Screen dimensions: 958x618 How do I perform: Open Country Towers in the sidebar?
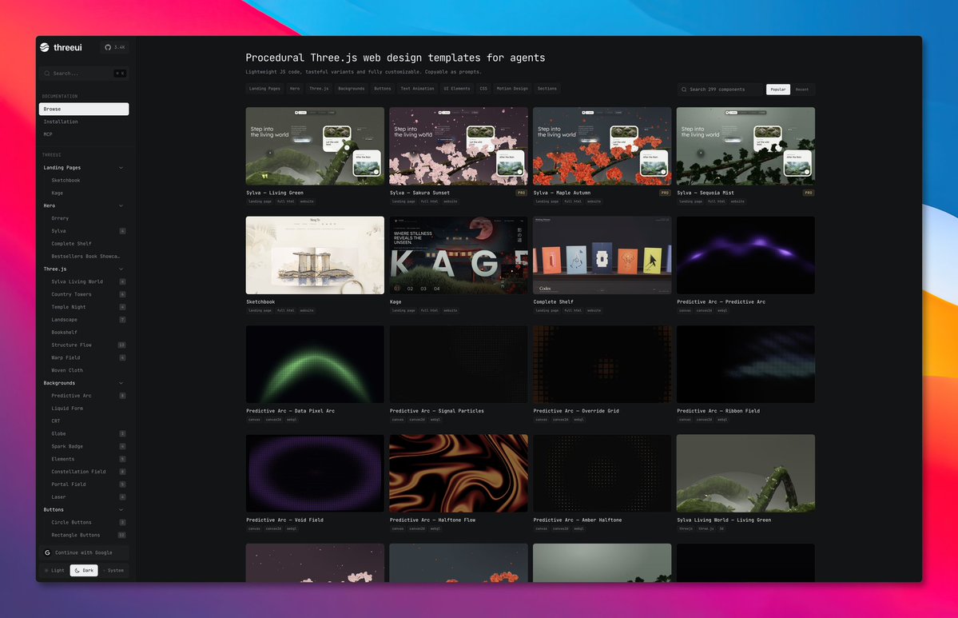[x=71, y=294]
